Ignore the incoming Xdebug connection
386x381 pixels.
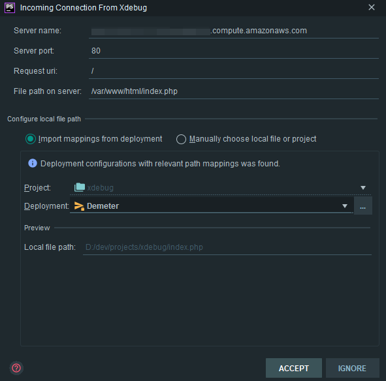click(352, 368)
